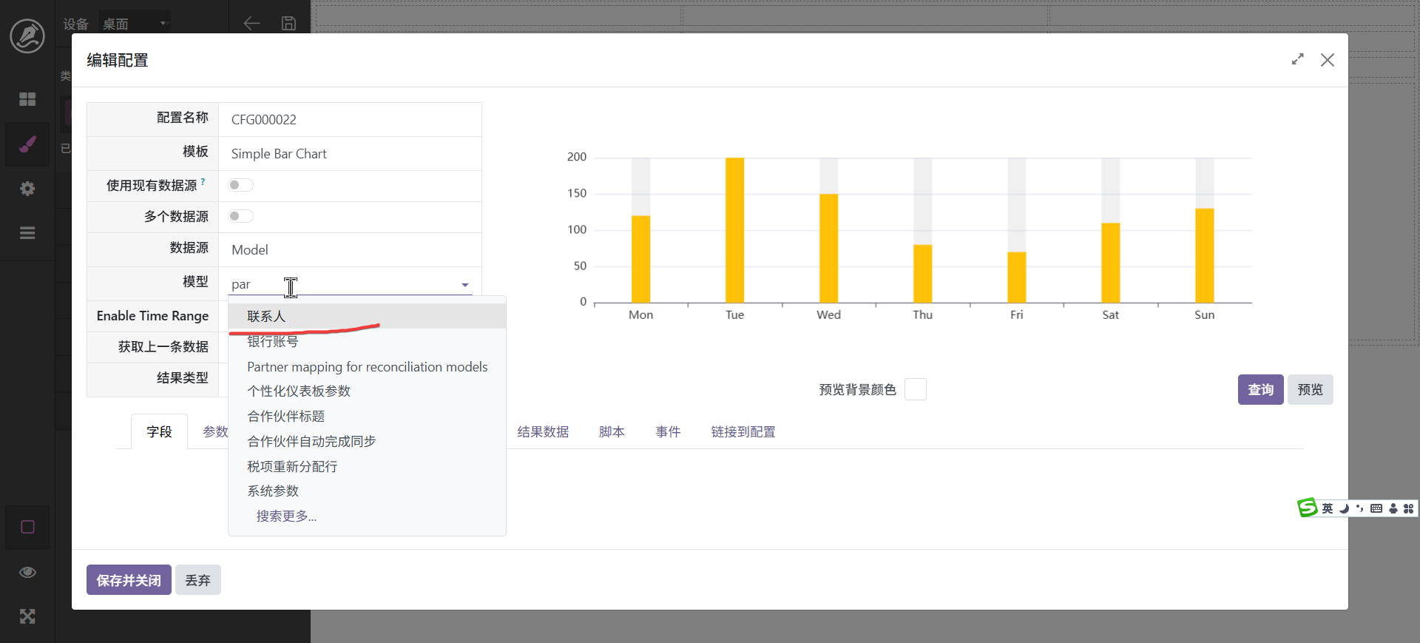Image resolution: width=1420 pixels, height=643 pixels.
Task: Expand the dialog with the maximize arrows icon
Action: tap(1297, 59)
